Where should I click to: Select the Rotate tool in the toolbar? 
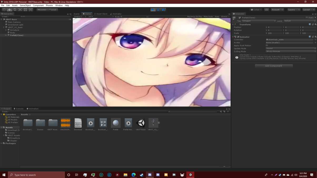point(15,10)
